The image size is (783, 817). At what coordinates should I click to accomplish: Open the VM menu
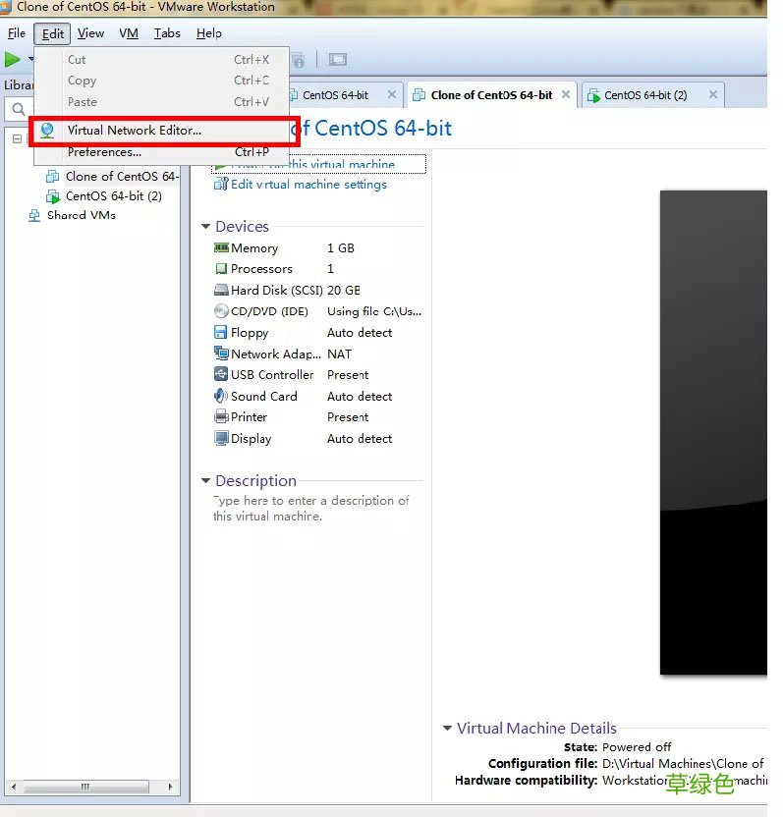point(129,33)
